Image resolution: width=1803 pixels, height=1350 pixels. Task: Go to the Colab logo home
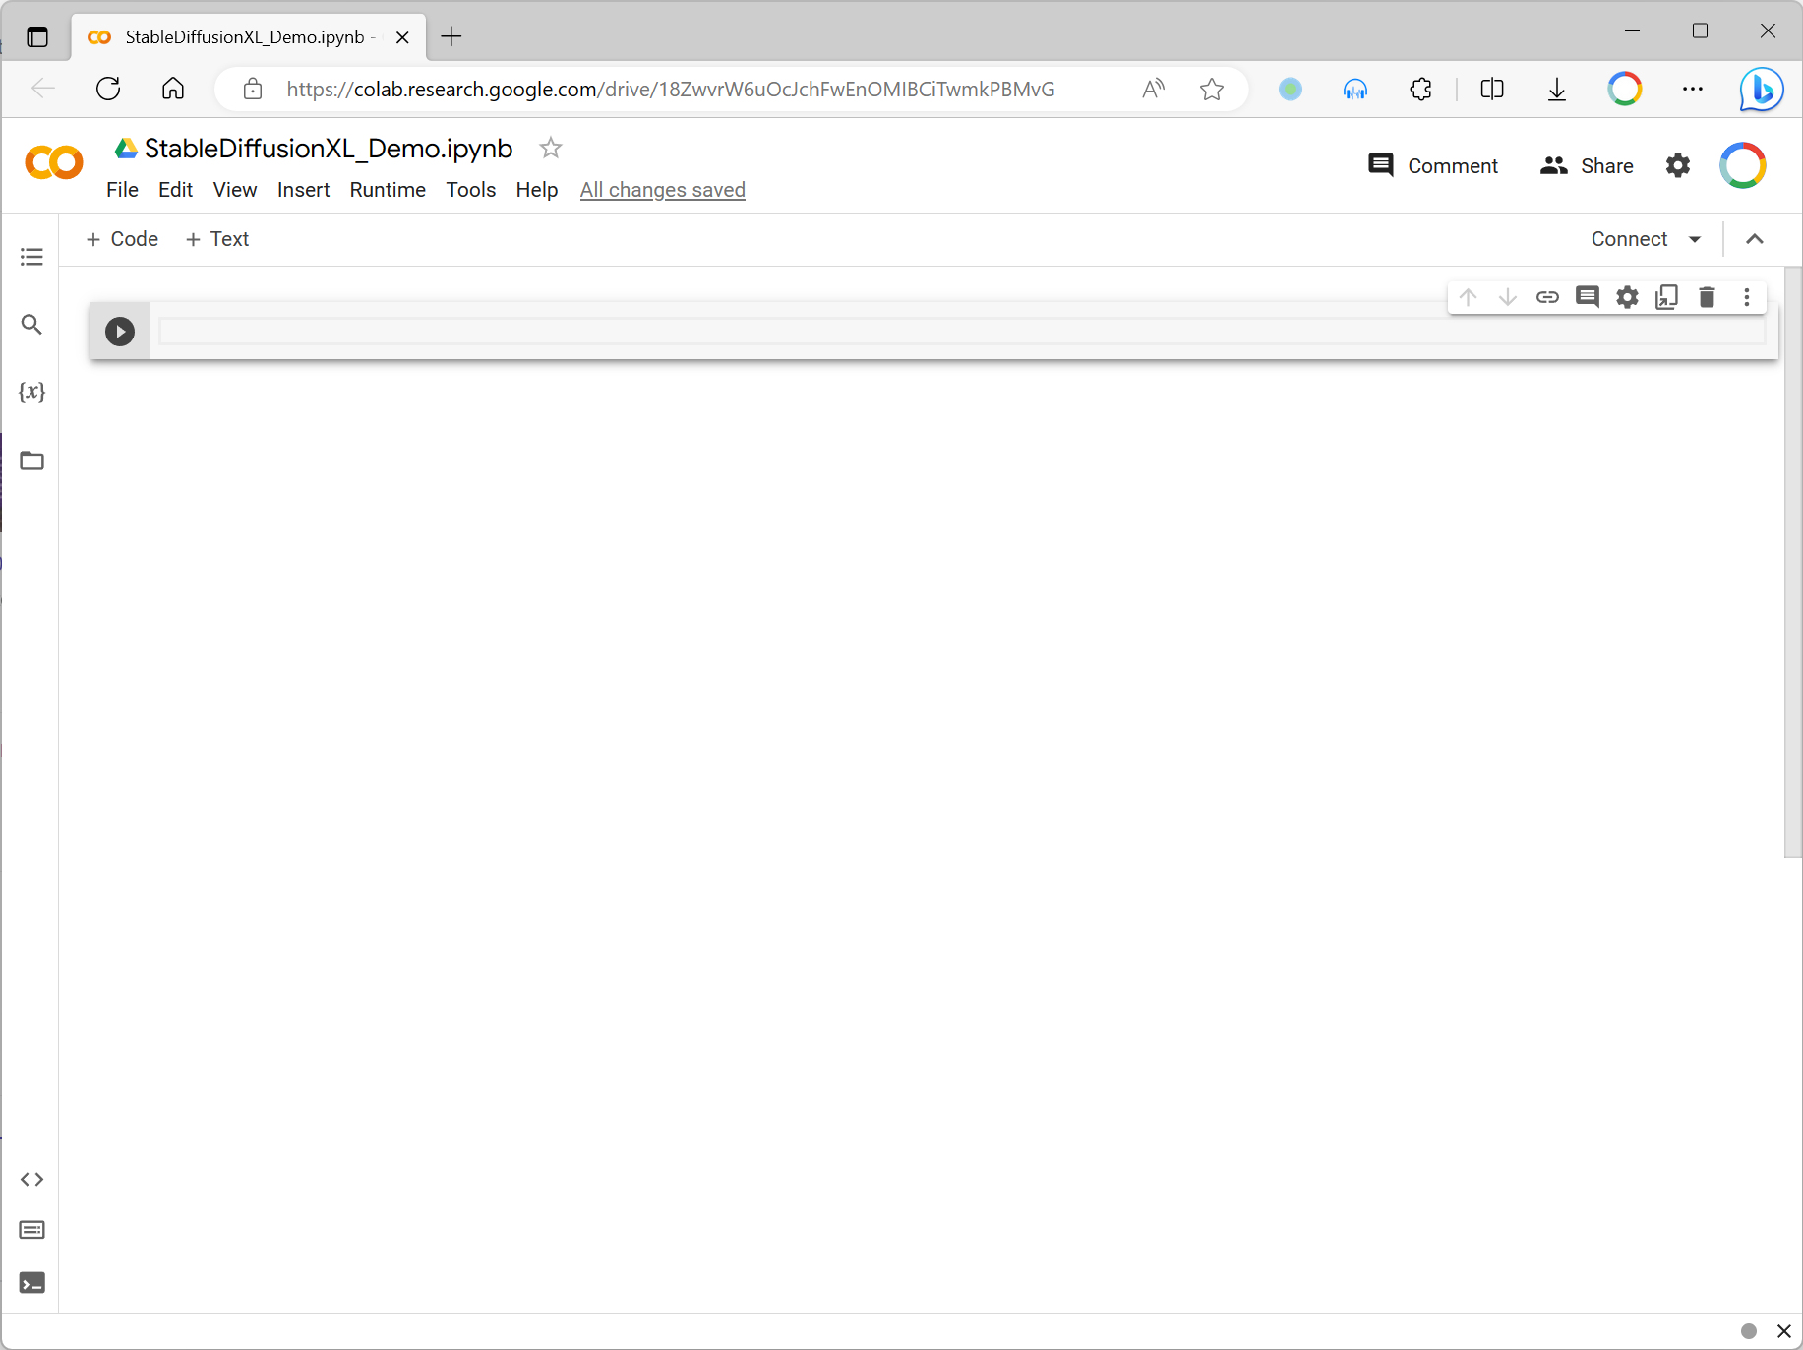(54, 162)
